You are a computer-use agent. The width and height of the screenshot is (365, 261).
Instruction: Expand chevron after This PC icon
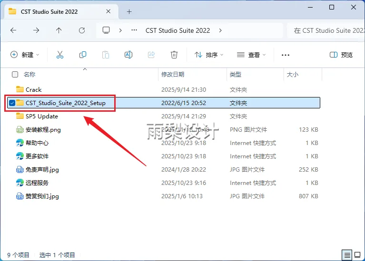click(x=120, y=30)
